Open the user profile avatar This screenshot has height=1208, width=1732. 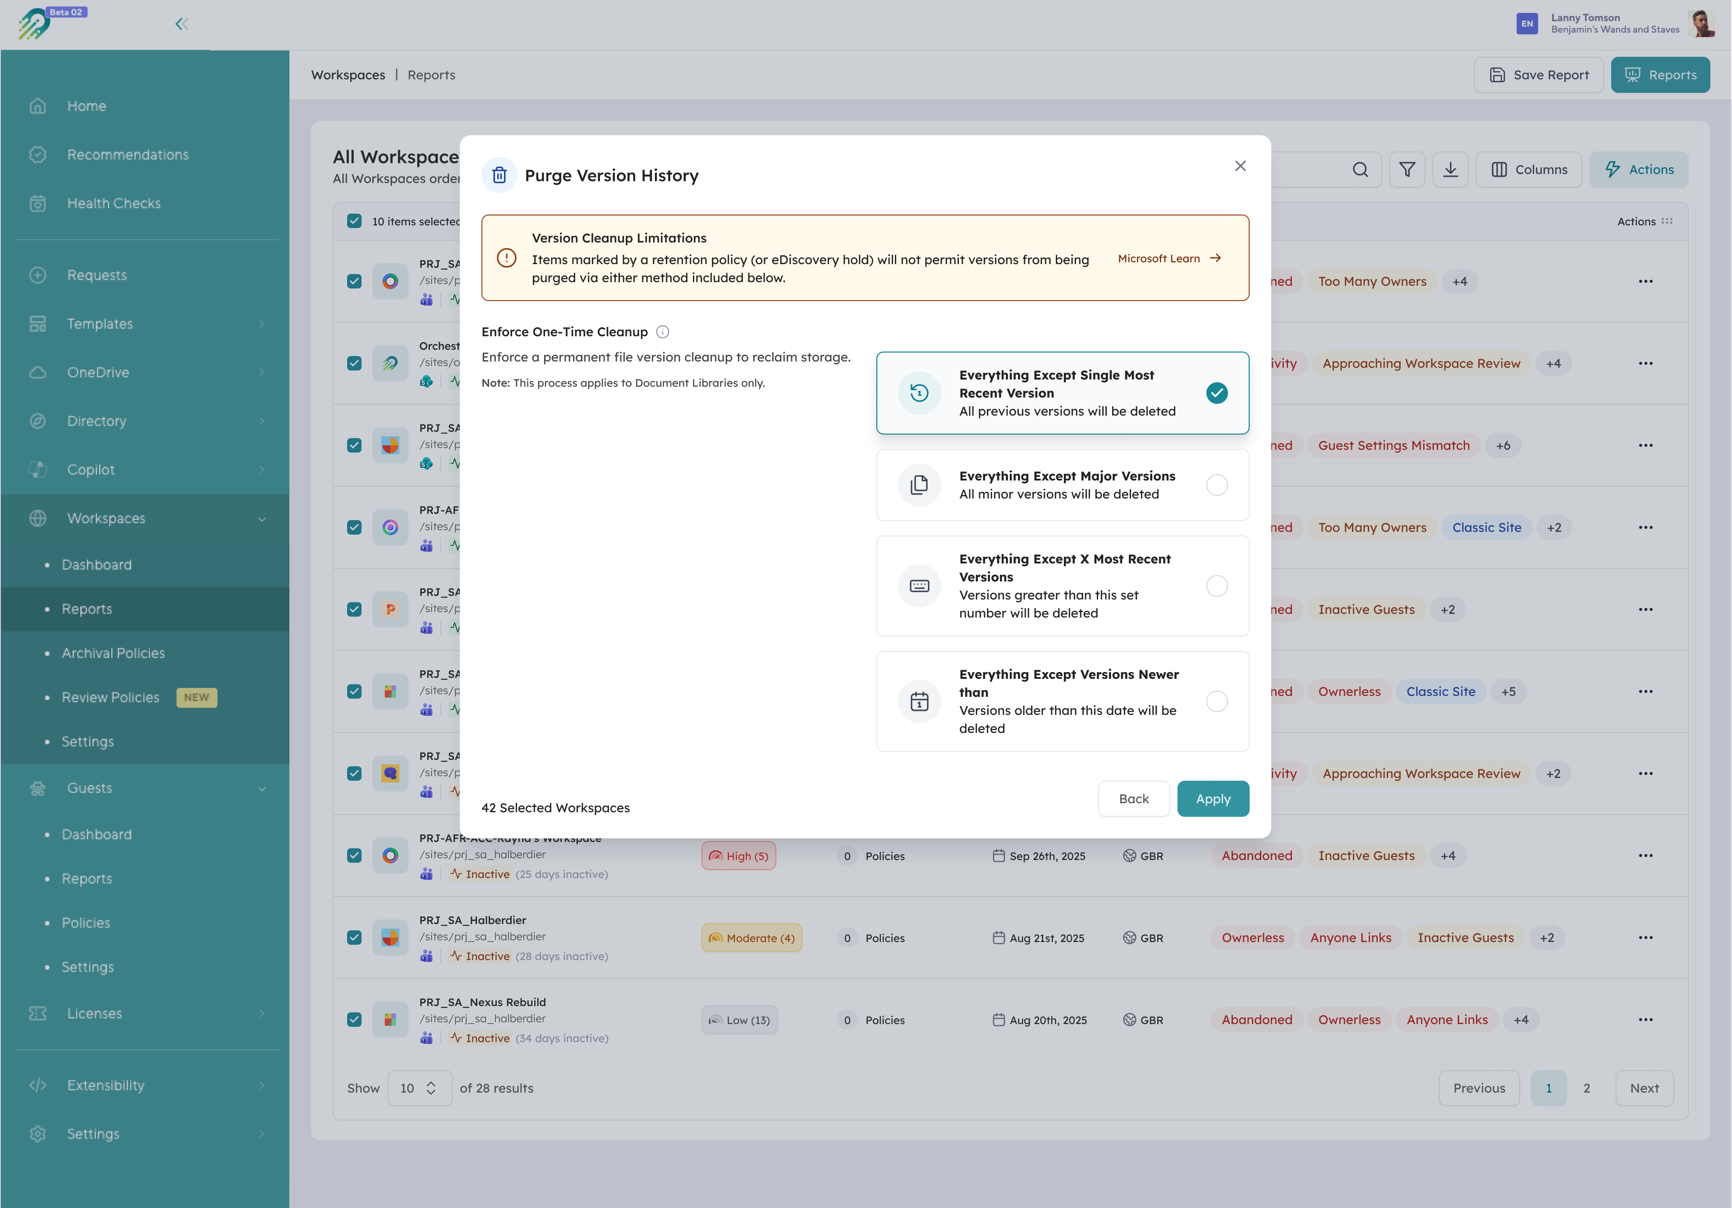click(x=1702, y=23)
